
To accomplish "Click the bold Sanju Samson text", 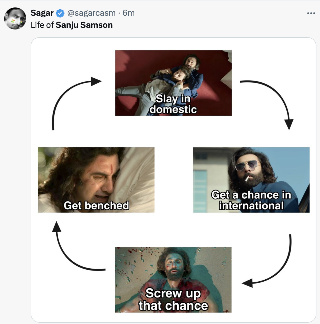I will [x=84, y=25].
